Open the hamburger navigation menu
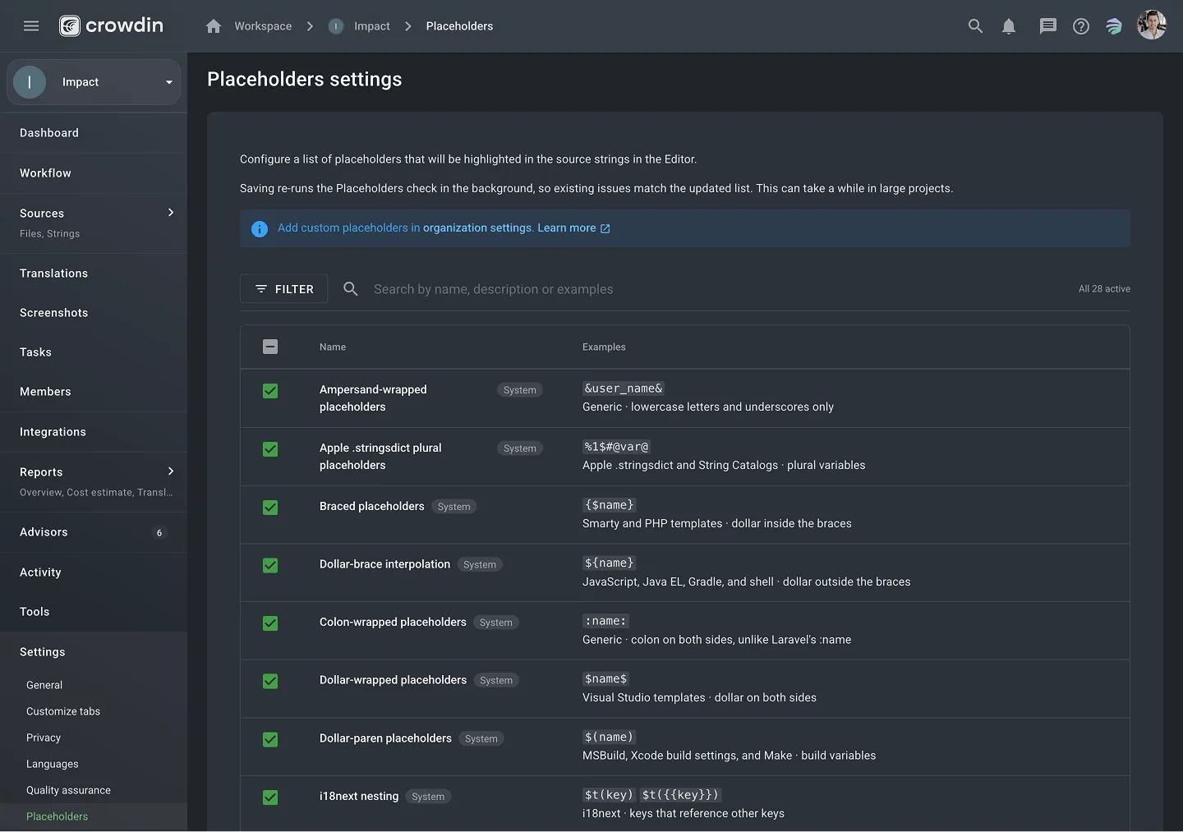Screen dimensions: 1183x832 pyautogui.click(x=31, y=26)
